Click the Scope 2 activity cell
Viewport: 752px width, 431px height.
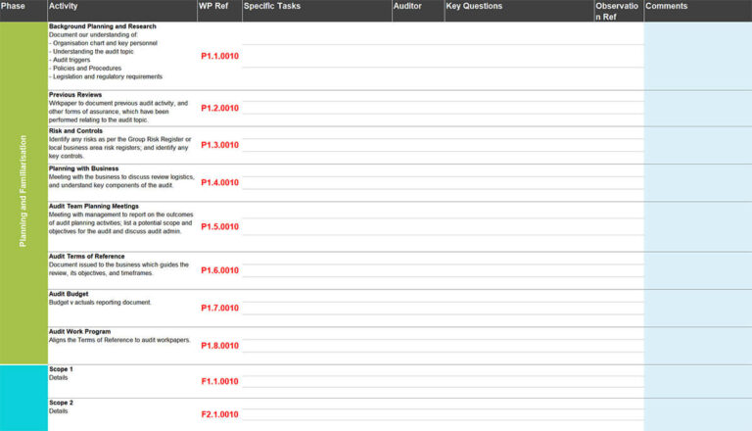122,414
